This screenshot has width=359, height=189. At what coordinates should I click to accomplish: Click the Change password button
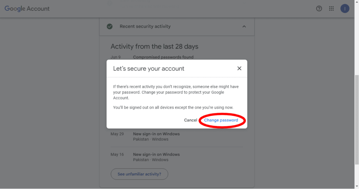pos(221,120)
